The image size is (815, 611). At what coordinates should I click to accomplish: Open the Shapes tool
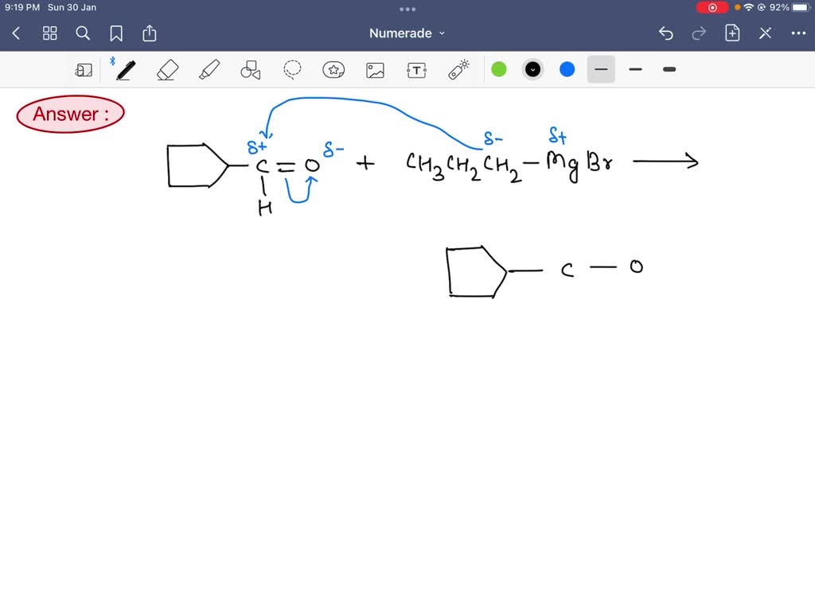click(250, 70)
